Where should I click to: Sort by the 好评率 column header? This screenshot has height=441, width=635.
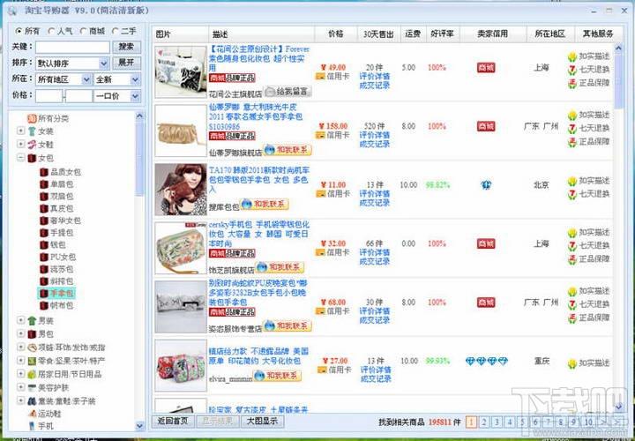click(442, 34)
